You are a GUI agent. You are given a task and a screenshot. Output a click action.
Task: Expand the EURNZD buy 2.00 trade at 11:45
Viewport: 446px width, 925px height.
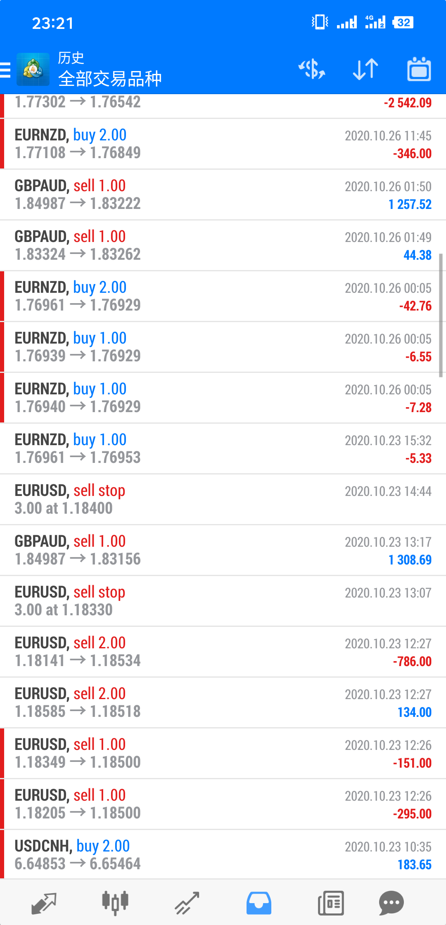point(223,144)
